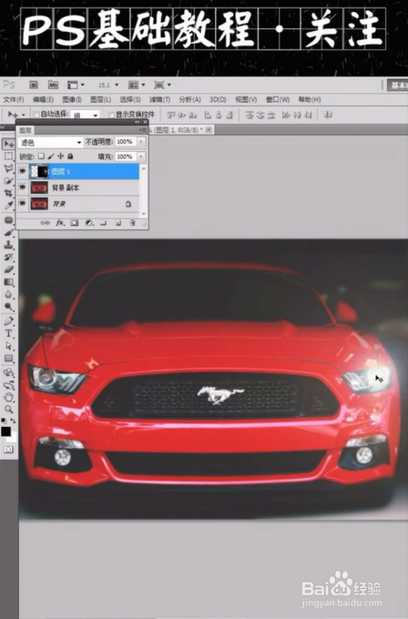Delete layer with the trash icon
408x619 pixels.
pos(132,223)
